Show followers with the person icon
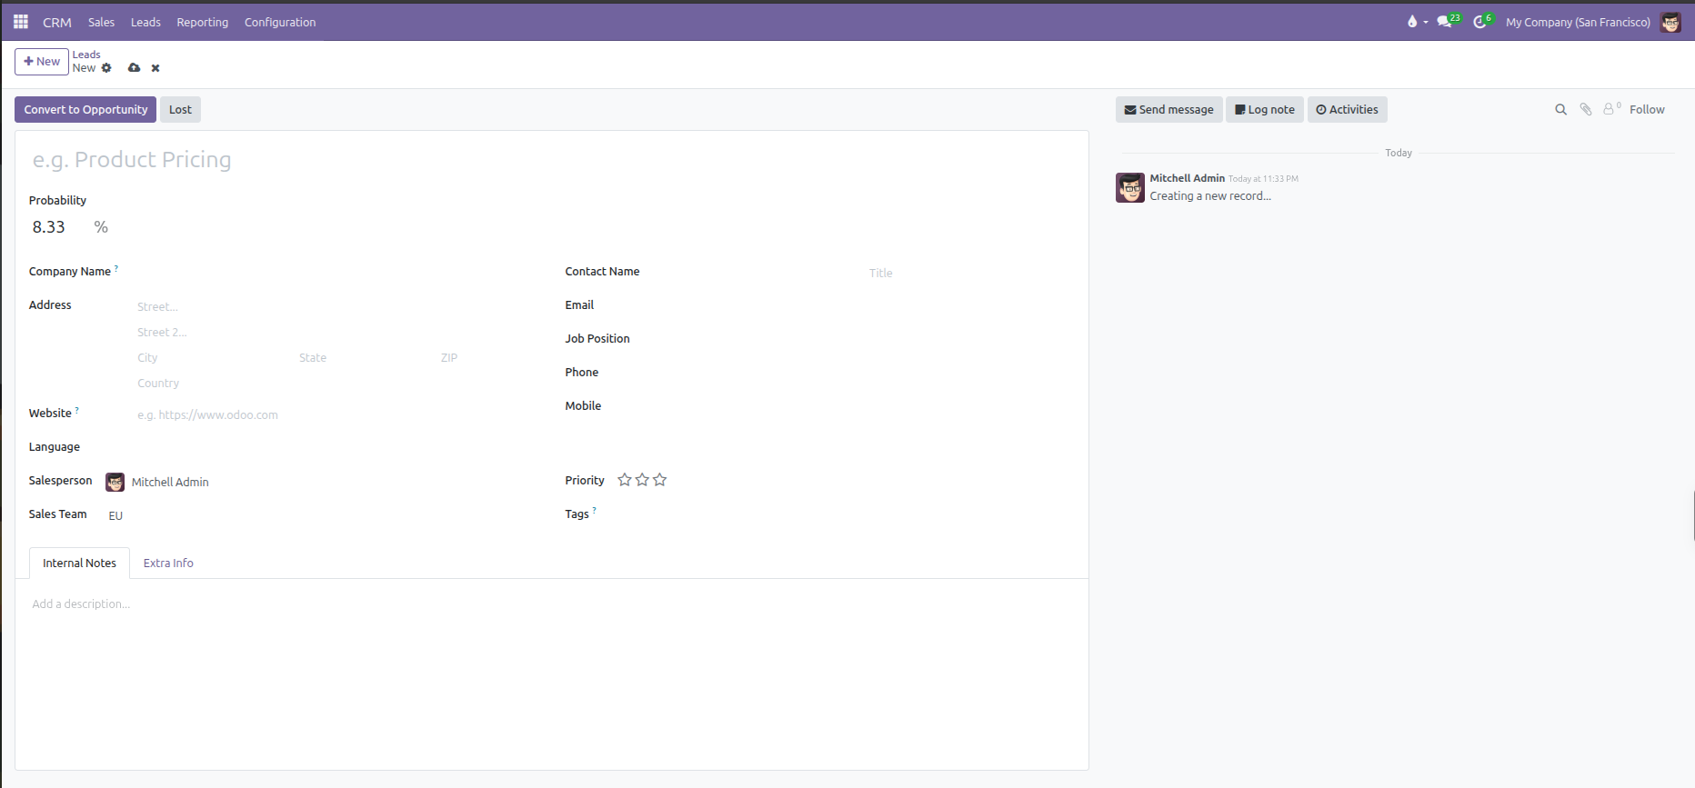Viewport: 1695px width, 788px height. 1611,109
